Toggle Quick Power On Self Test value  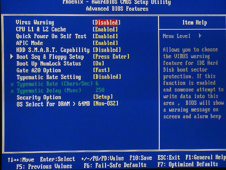click(105, 36)
